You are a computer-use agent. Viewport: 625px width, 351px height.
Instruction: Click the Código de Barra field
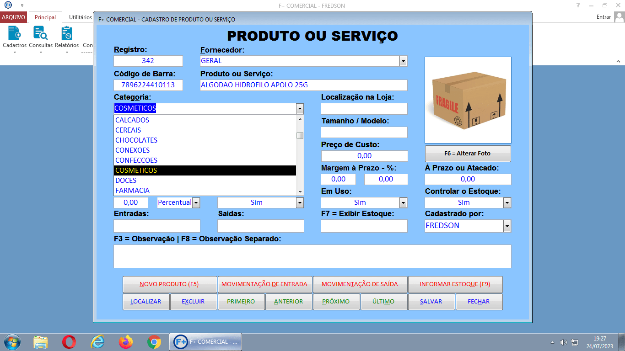point(148,85)
